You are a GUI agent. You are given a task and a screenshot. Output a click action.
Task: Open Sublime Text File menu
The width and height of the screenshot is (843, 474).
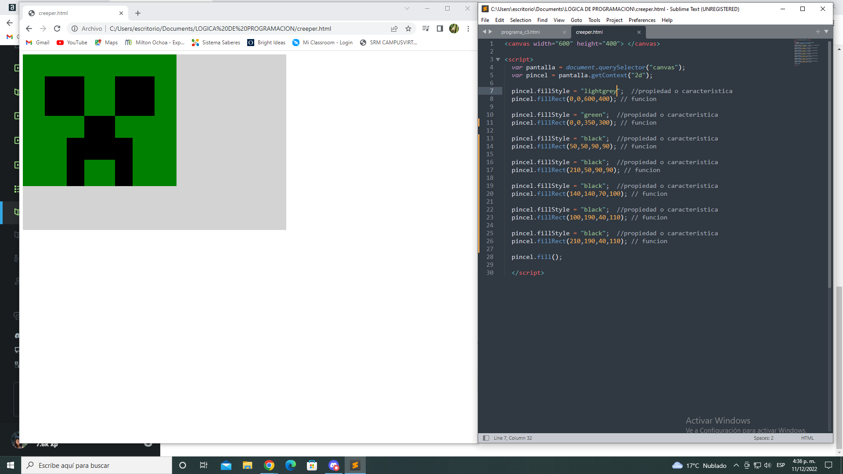click(485, 20)
